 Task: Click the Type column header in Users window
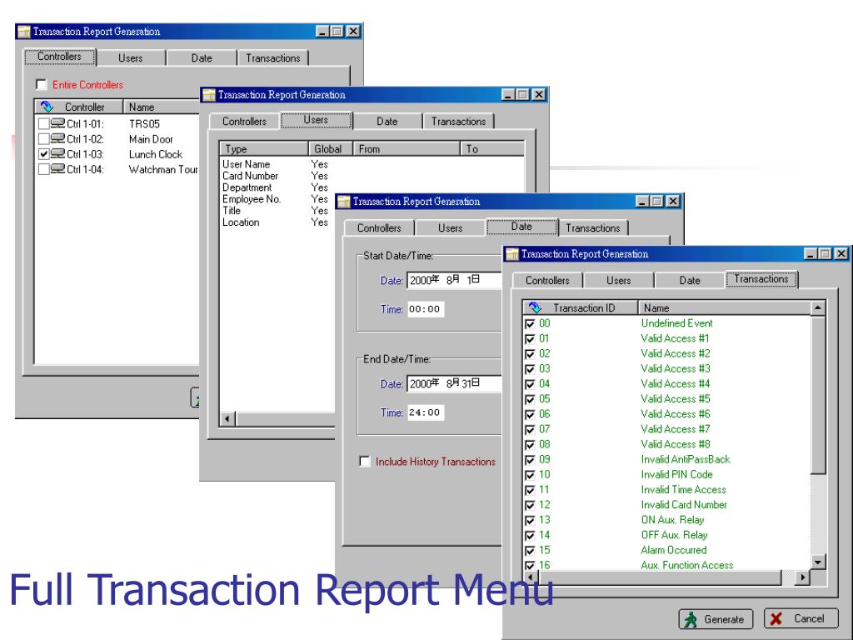tap(264, 148)
